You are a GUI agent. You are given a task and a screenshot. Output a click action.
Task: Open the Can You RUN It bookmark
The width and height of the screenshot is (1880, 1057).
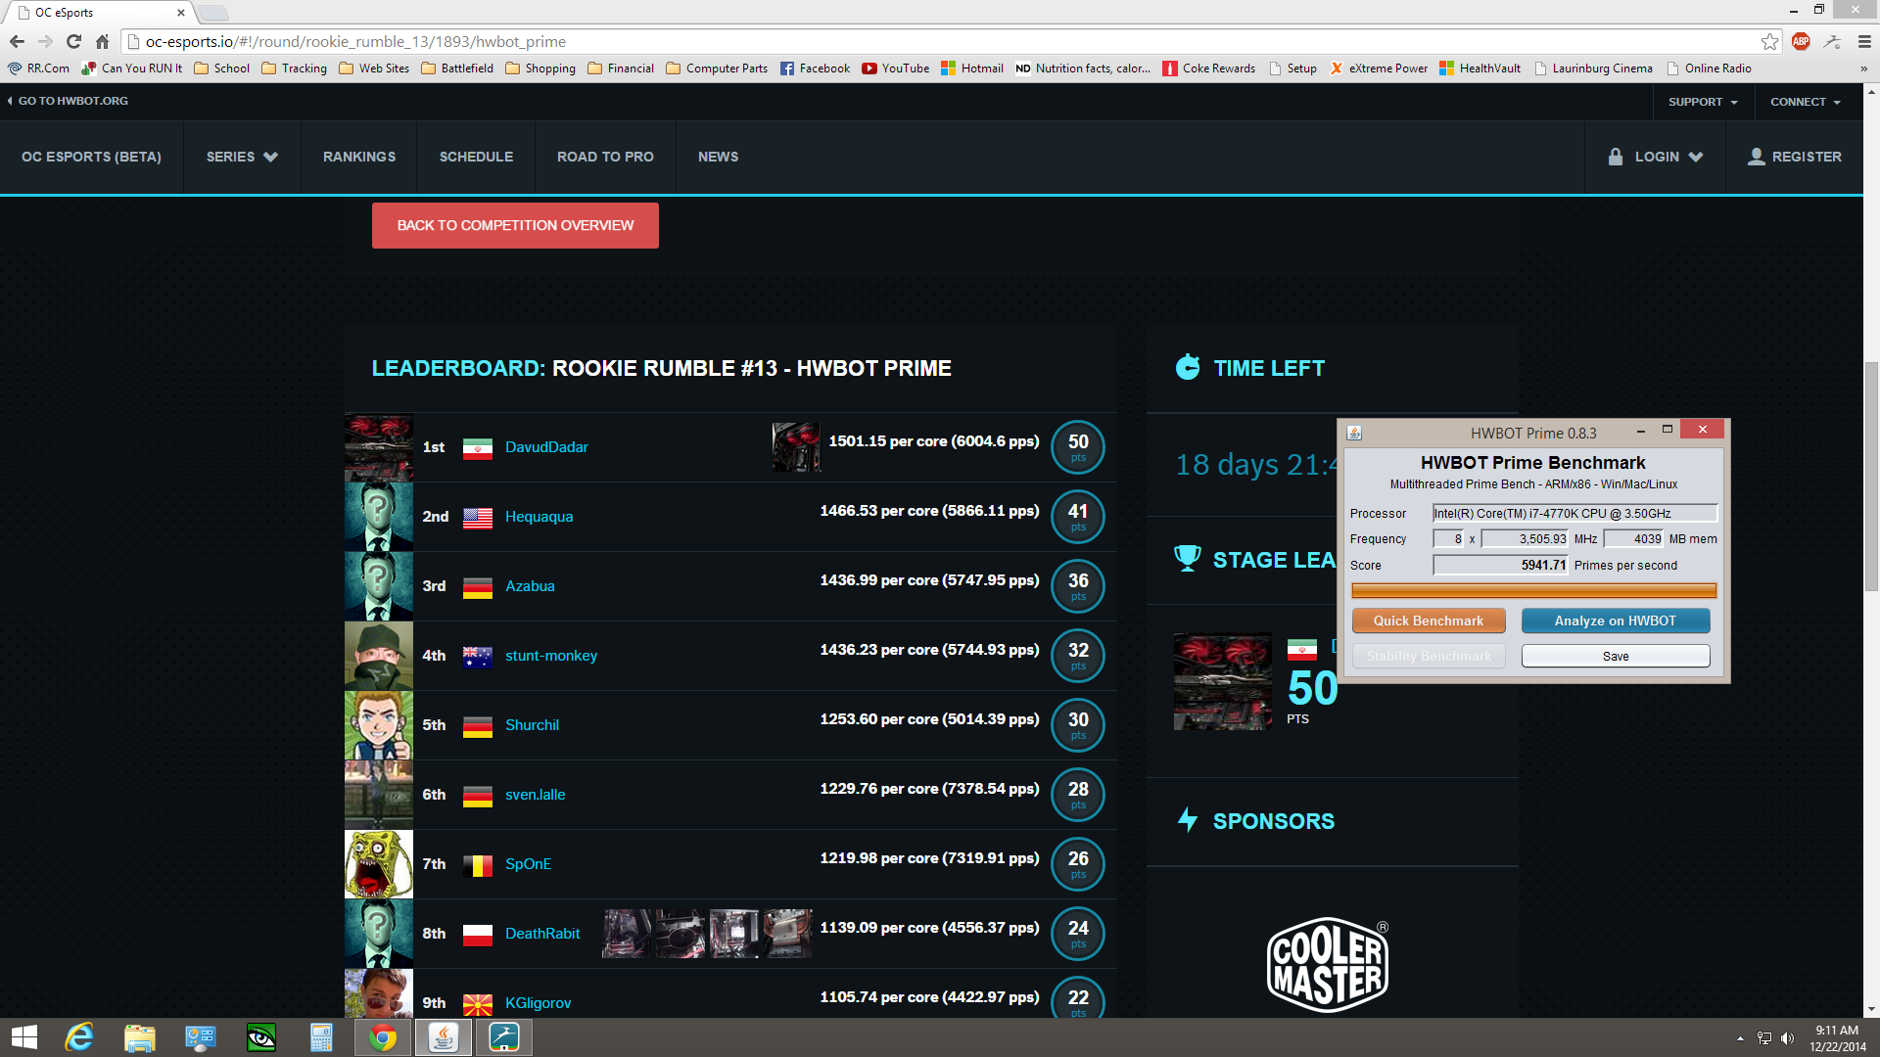click(x=131, y=69)
